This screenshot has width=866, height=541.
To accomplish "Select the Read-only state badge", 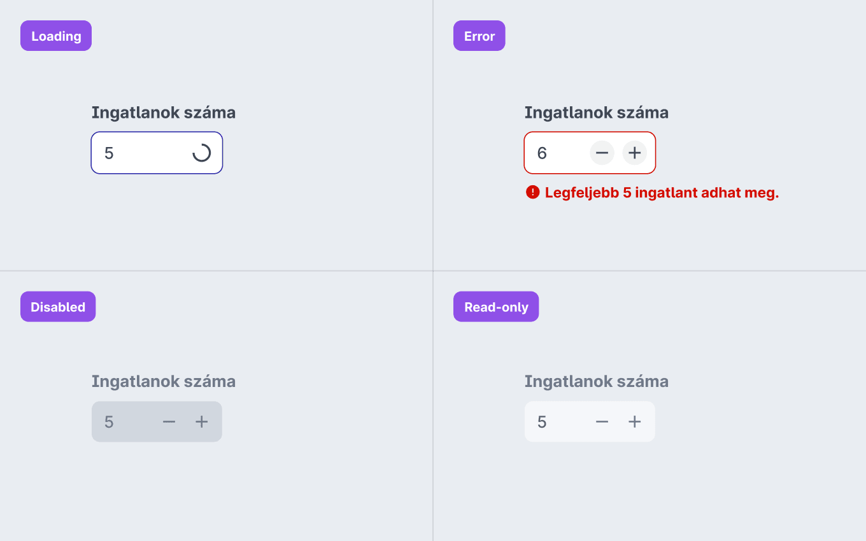I will click(x=496, y=307).
